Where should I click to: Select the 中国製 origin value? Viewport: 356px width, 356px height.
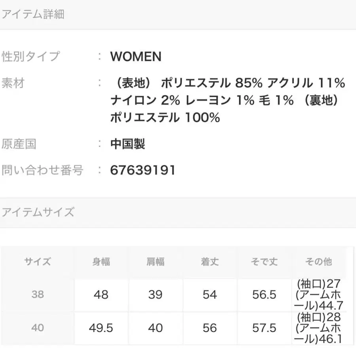tap(128, 144)
